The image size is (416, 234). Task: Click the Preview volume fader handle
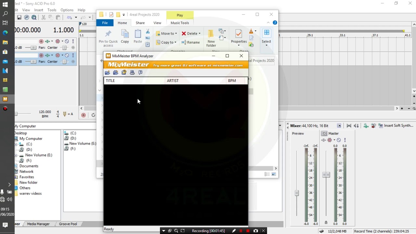(297, 193)
